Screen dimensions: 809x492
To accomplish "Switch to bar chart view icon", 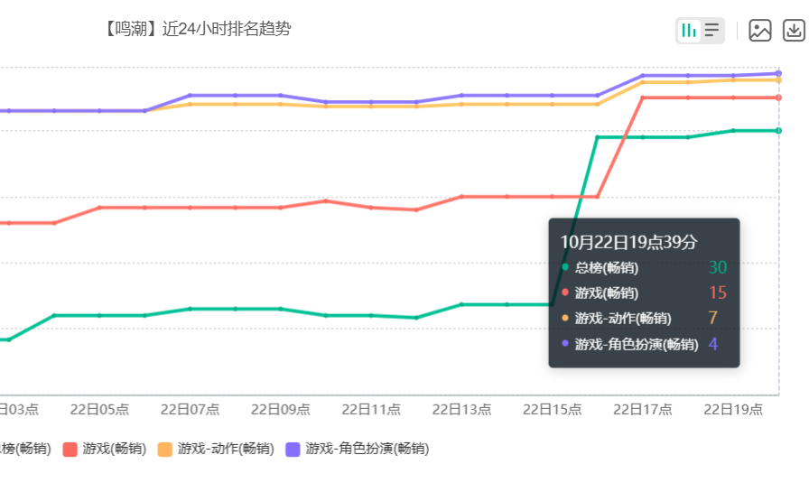I will (689, 31).
